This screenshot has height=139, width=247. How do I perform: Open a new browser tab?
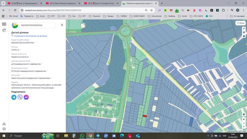point(162,3)
